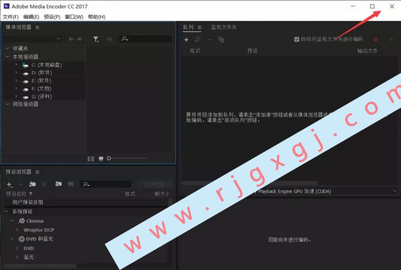Click the DVD 和蓝光 disc icon
Screen dimensions: 401x270
[22, 239]
